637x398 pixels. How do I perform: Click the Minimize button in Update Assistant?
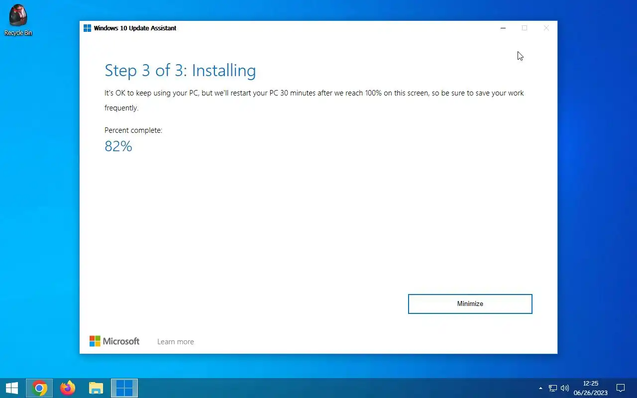pos(470,304)
